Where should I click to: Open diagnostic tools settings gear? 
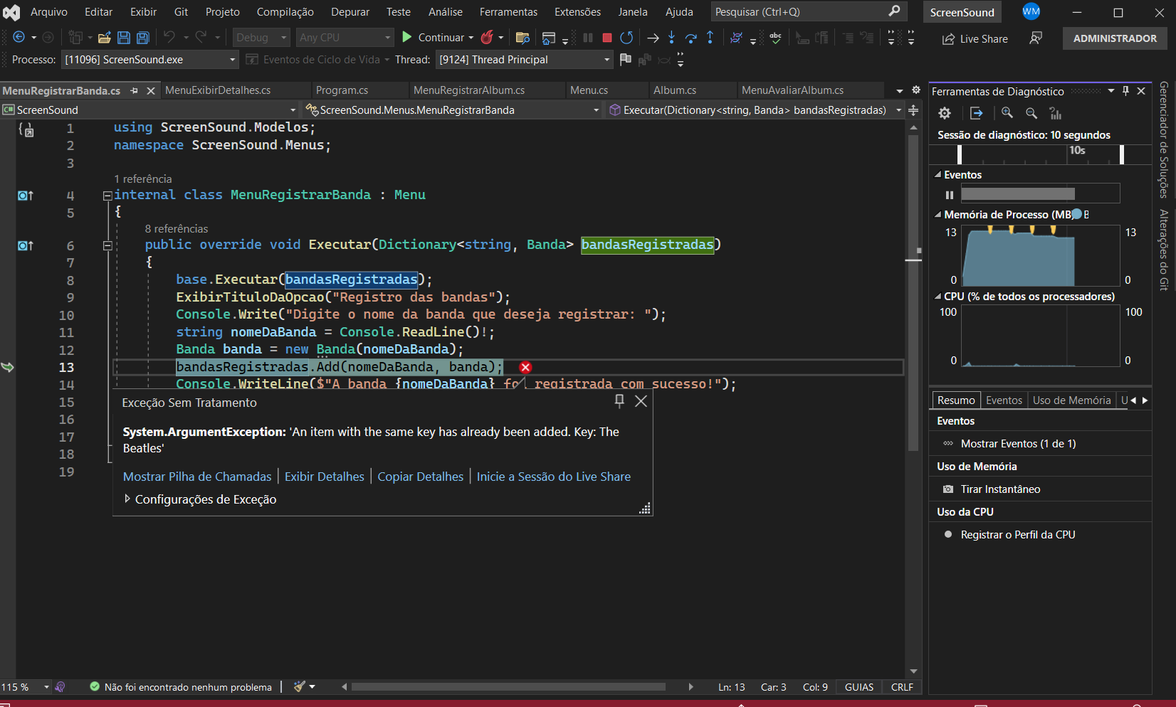[945, 113]
